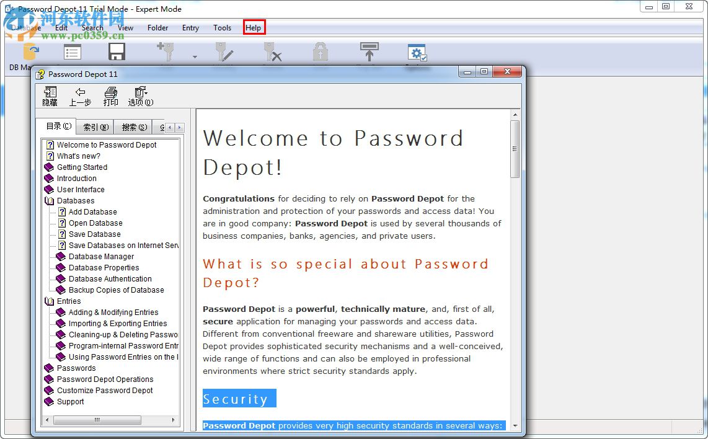Open the Help menu

pos(254,28)
